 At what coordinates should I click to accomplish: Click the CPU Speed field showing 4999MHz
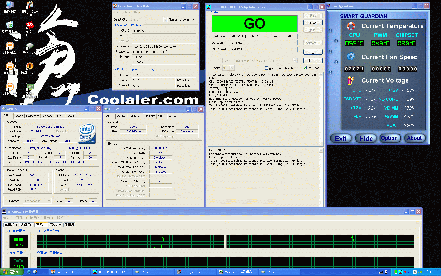(x=264, y=49)
